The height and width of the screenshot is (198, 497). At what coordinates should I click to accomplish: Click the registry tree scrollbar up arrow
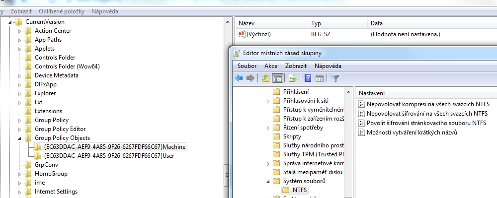coord(227,21)
